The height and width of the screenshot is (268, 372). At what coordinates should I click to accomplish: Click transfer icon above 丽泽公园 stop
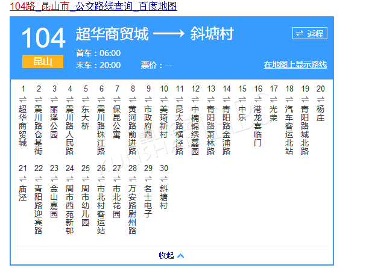click(x=54, y=99)
